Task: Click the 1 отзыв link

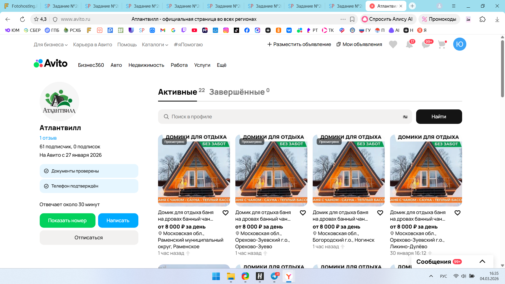Action: [x=48, y=138]
